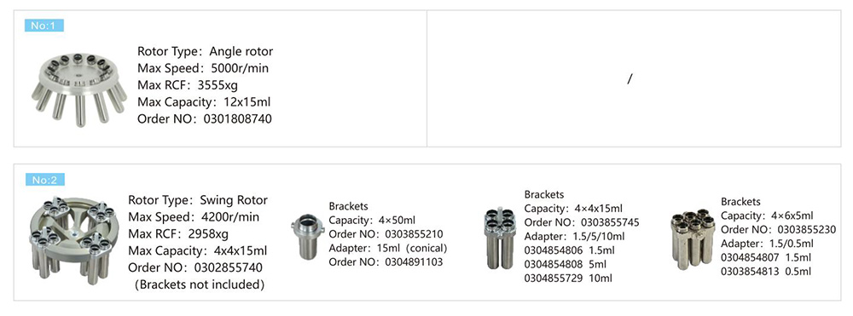Click the 0304854806 1.5ml adapter line

coord(569,251)
